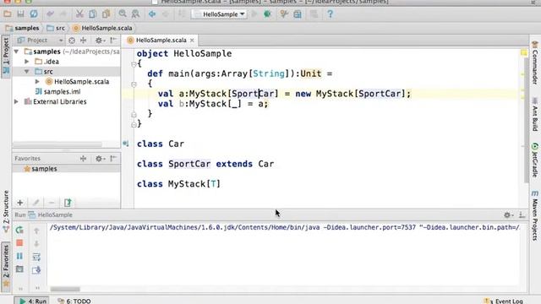The width and height of the screenshot is (541, 304).
Task: Click the Replace toolbar icon
Action: (x=135, y=14)
